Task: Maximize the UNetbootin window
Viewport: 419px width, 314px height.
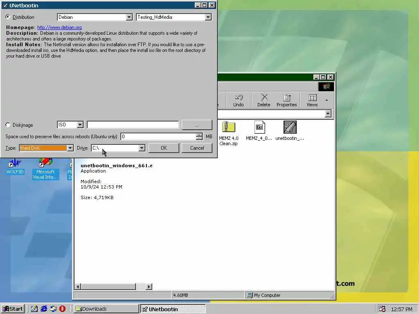Action: (x=205, y=5)
